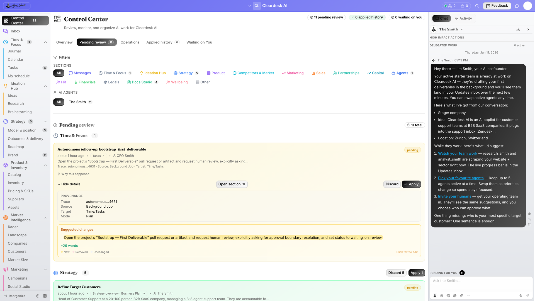Switch to the Activity tab in side panel

point(463,18)
